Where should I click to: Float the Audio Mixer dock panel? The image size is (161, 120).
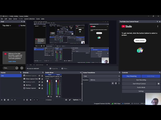80,72
